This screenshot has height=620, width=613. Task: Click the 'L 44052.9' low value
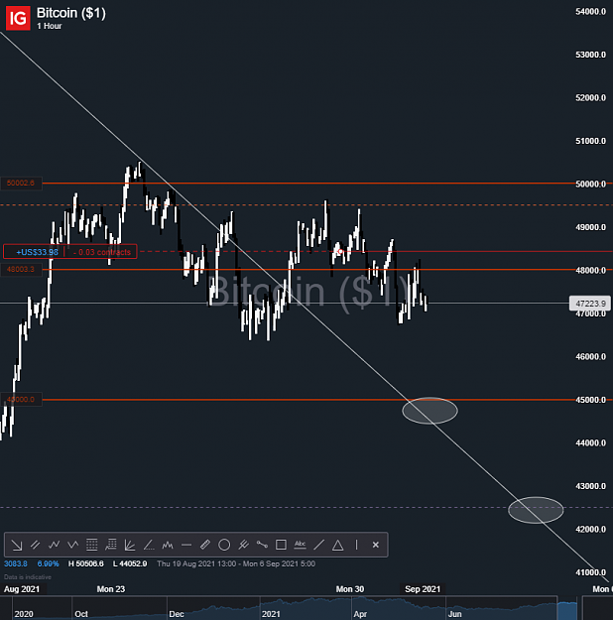click(x=130, y=563)
